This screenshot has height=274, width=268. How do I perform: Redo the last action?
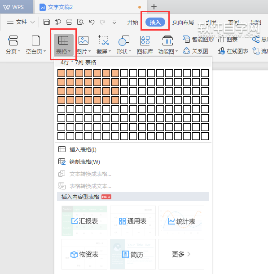102,22
